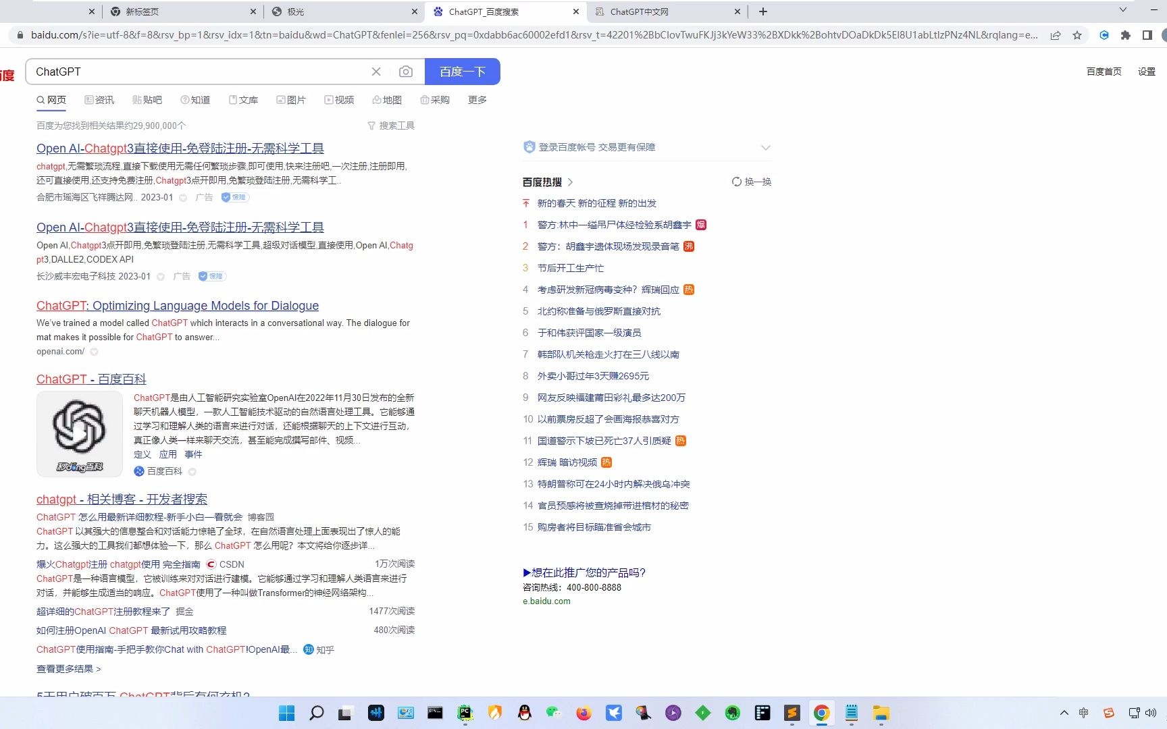The height and width of the screenshot is (729, 1167).
Task: Open the 定义 sublink under 百度百科
Action: click(142, 454)
